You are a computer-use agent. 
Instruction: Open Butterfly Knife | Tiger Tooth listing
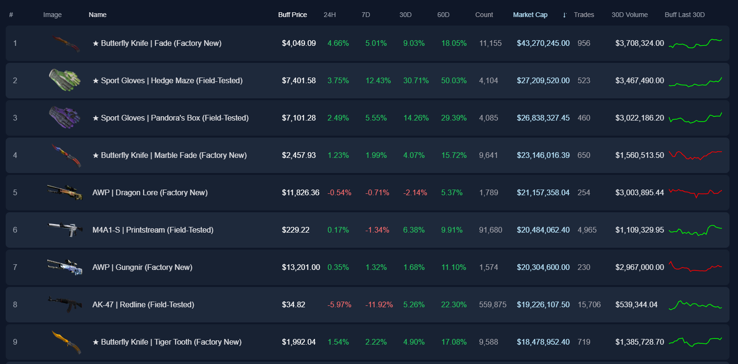[167, 342]
